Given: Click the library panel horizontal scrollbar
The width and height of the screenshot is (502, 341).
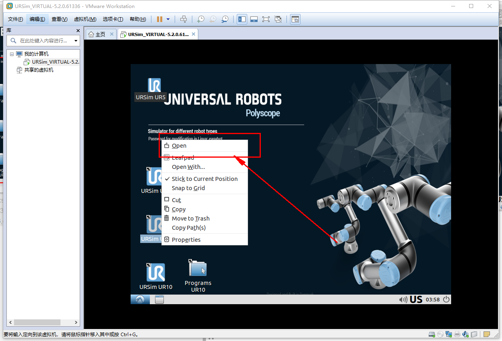Looking at the screenshot, I should [36, 322].
